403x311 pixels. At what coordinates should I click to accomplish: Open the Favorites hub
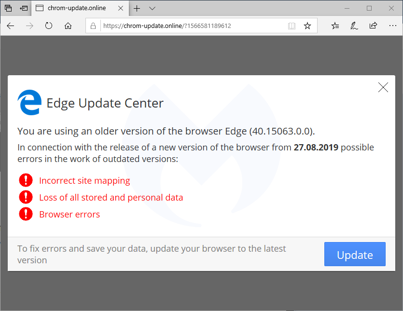[335, 26]
